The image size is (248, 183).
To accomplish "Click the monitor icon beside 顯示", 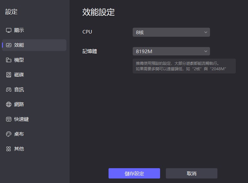I will [9, 30].
